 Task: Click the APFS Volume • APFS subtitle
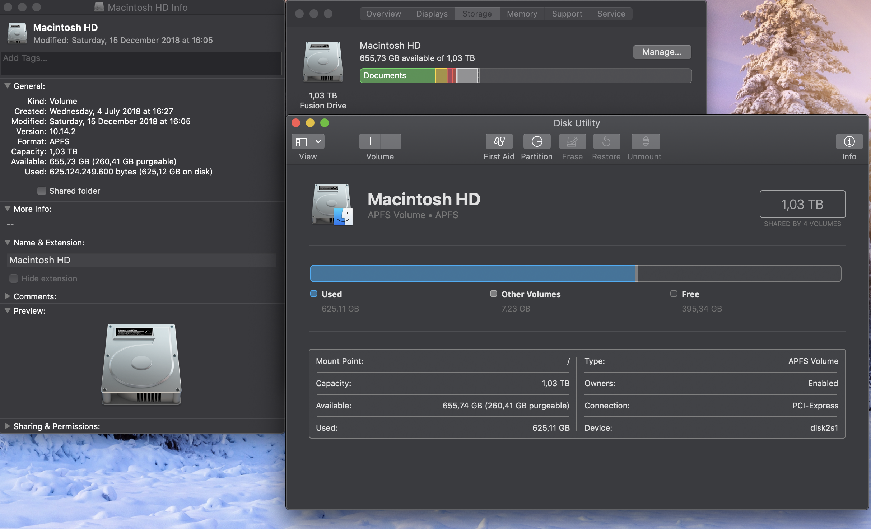[x=413, y=215]
